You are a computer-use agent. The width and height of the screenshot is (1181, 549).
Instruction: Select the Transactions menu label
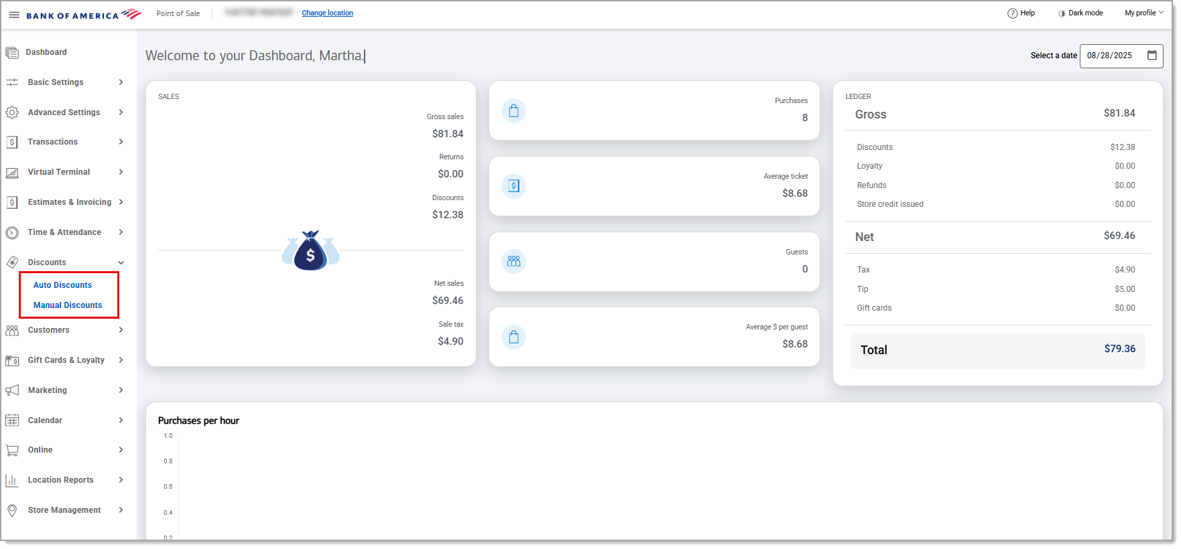(x=53, y=142)
